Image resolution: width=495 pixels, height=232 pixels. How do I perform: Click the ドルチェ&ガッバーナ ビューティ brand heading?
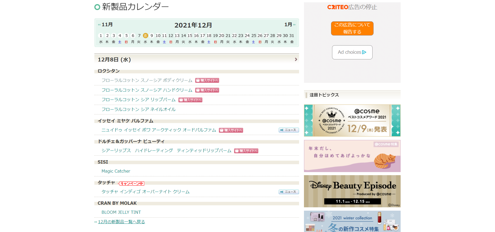(x=131, y=141)
